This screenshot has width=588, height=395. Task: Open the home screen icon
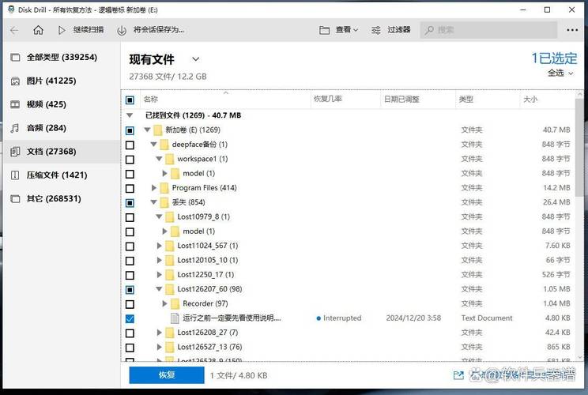click(x=38, y=30)
